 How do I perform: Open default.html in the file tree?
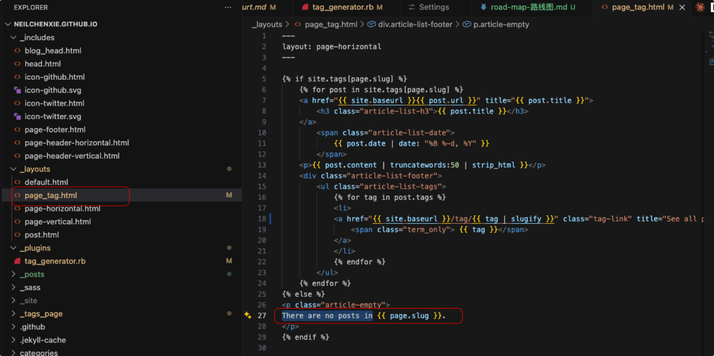[x=46, y=182]
